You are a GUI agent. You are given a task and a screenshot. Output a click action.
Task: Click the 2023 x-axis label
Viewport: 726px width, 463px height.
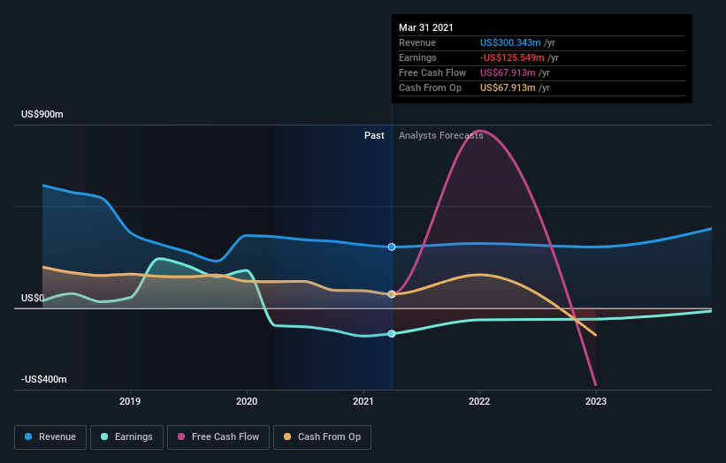tap(596, 401)
